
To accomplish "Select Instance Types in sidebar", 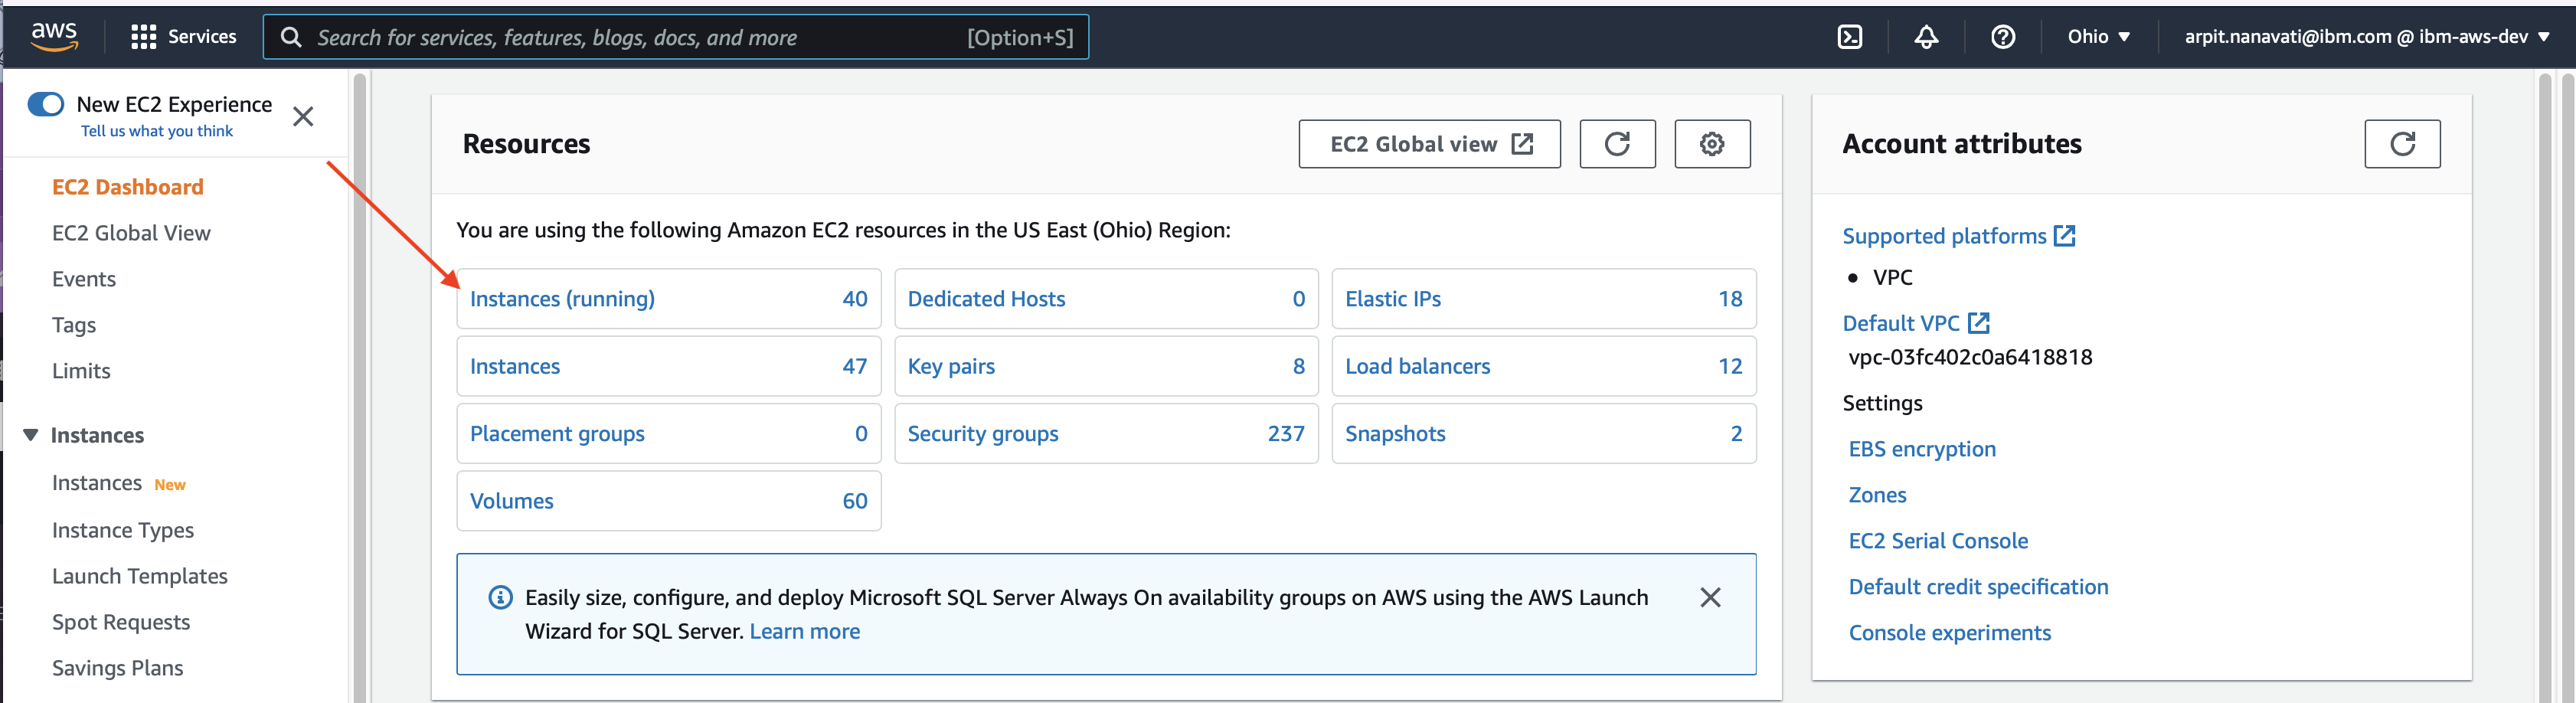I will click(123, 530).
